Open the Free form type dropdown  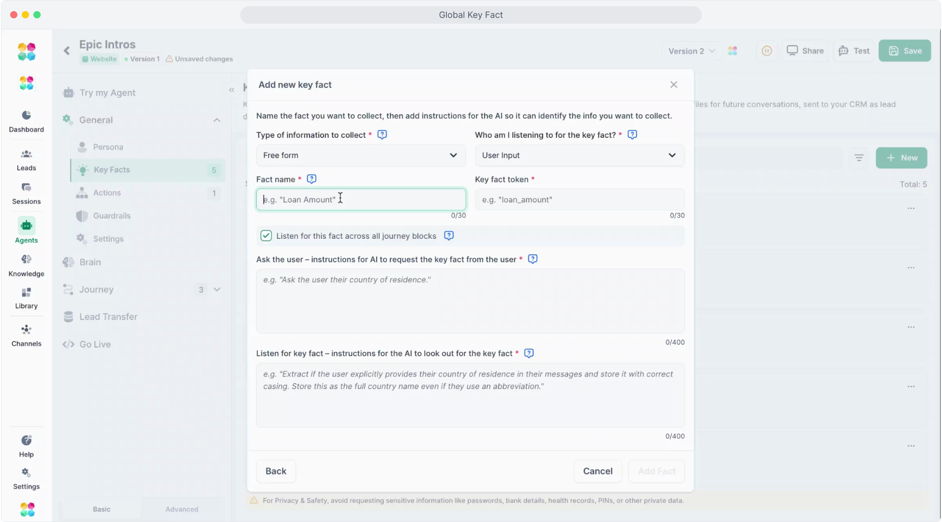tap(361, 156)
